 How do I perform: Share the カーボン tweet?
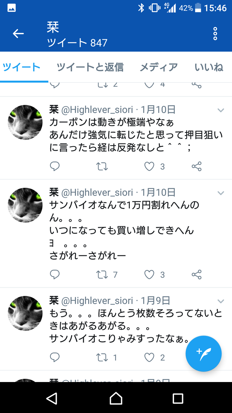[197, 166]
